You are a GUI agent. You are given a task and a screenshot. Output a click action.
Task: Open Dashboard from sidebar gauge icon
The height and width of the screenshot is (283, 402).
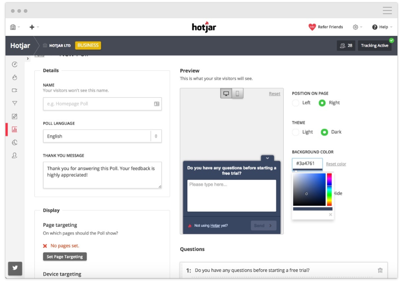(x=15, y=64)
